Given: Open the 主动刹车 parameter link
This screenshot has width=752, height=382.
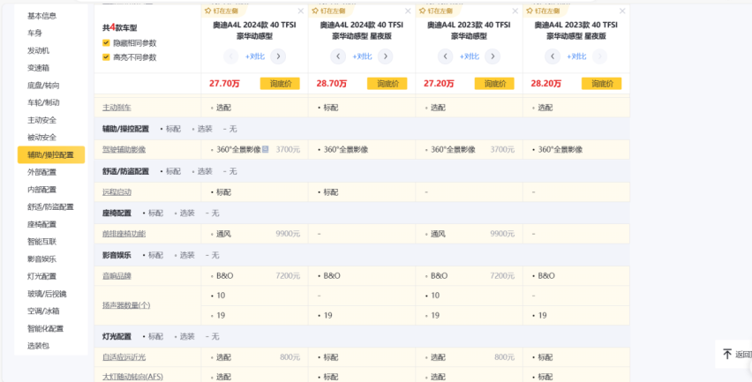Looking at the screenshot, I should click(117, 108).
